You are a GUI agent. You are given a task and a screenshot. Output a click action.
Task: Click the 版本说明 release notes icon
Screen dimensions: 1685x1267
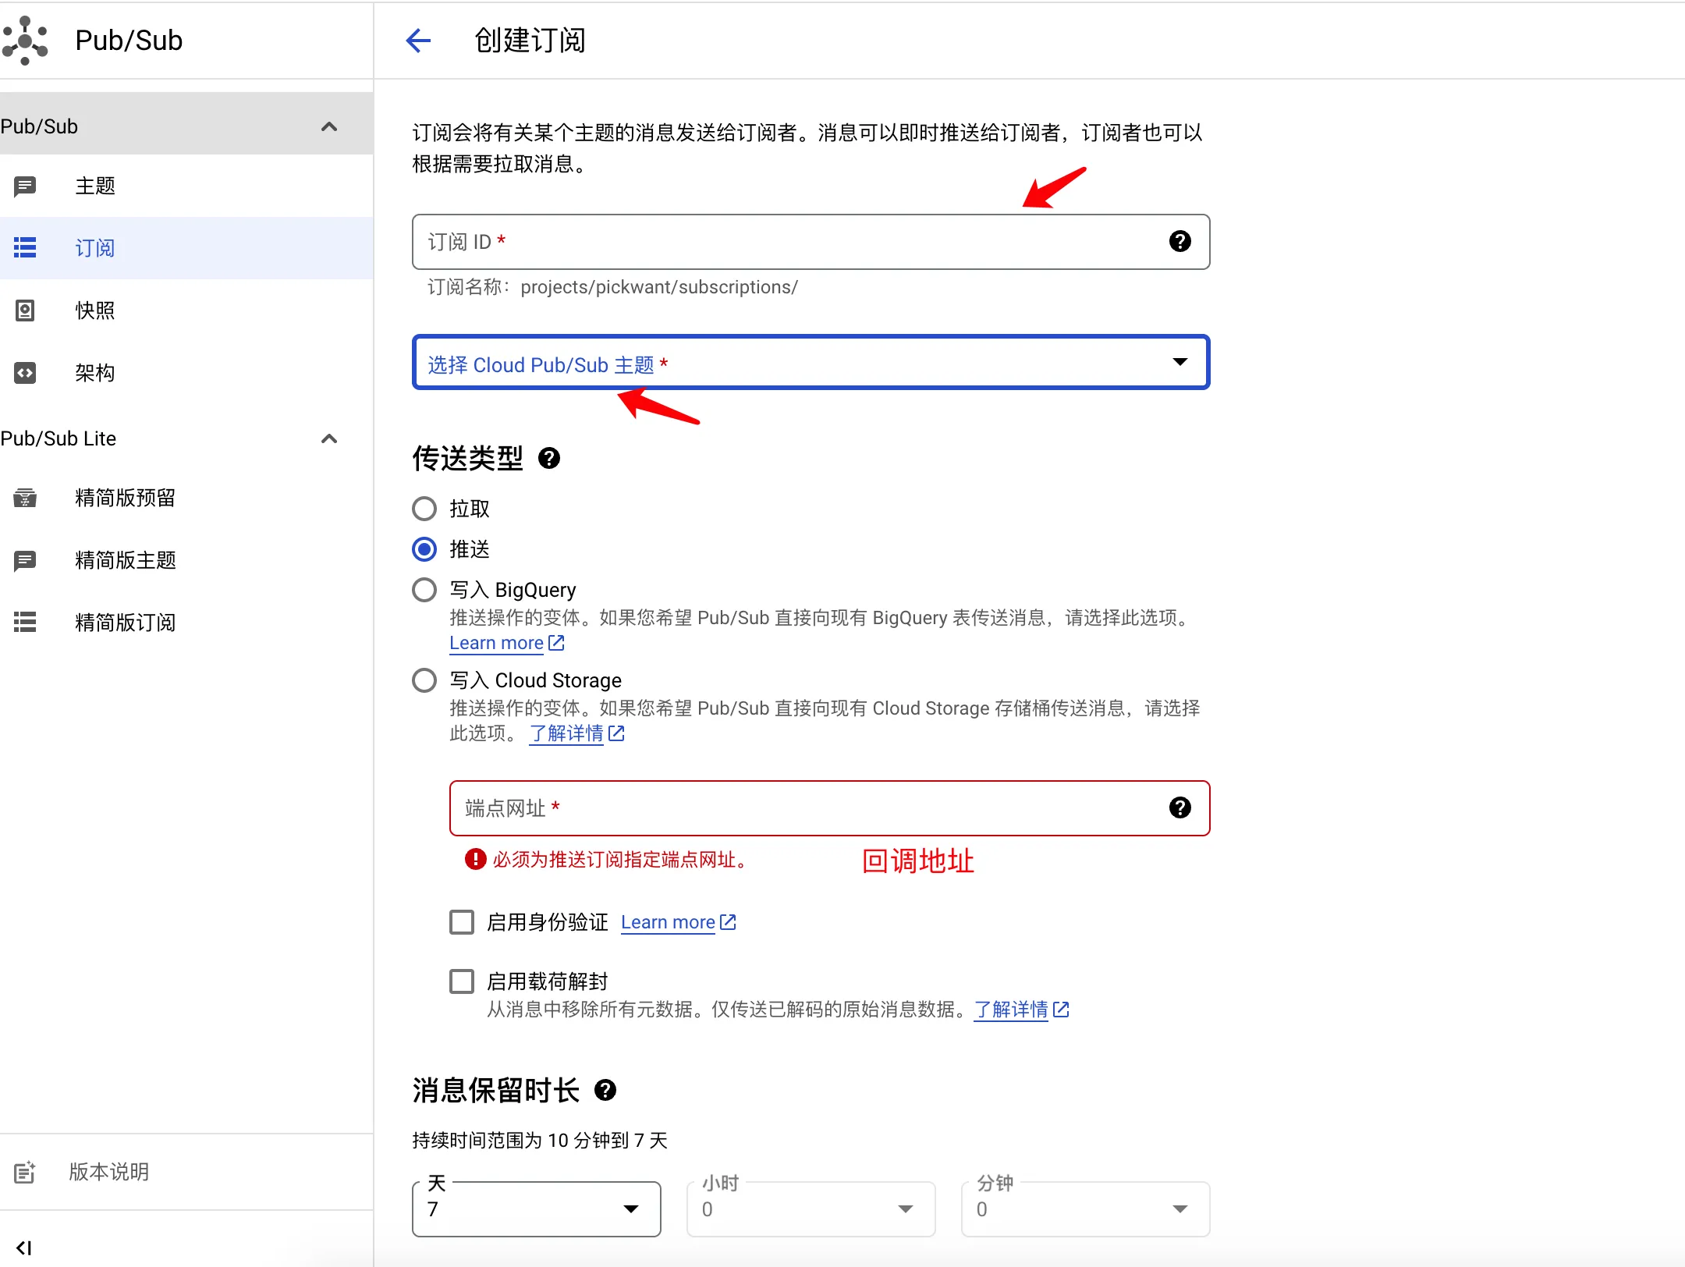25,1172
